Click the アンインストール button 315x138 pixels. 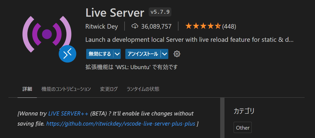click(x=143, y=54)
